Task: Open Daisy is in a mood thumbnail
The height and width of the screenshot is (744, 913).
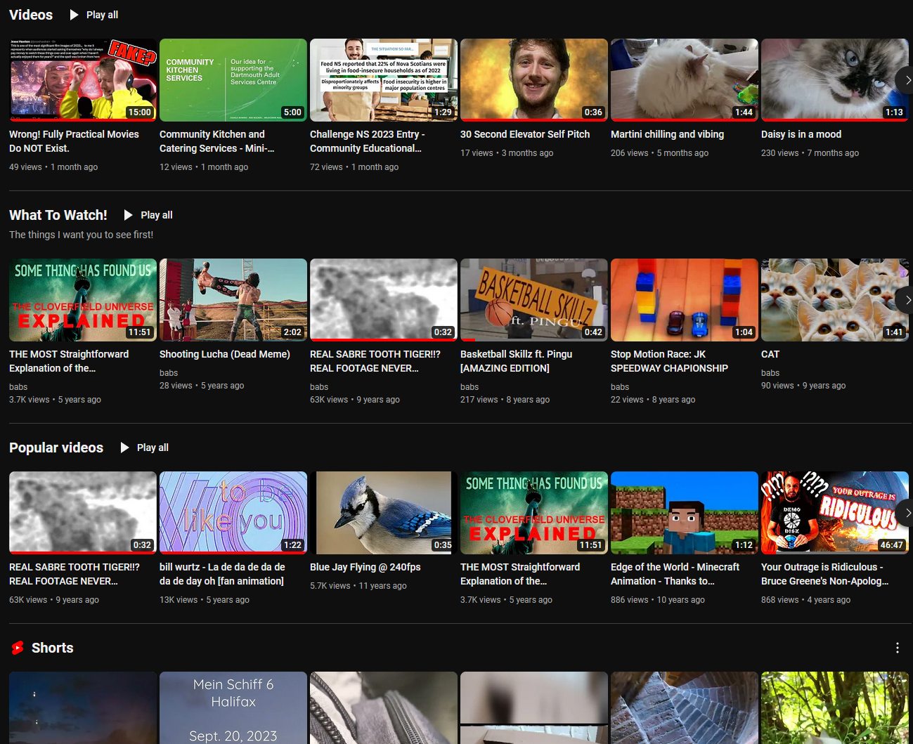Action: click(835, 80)
